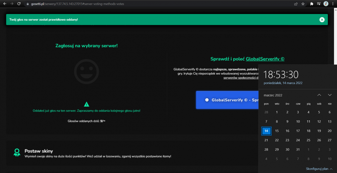The image size is (337, 173).
Task: Go to next month with down chevron
Action: coord(330,95)
